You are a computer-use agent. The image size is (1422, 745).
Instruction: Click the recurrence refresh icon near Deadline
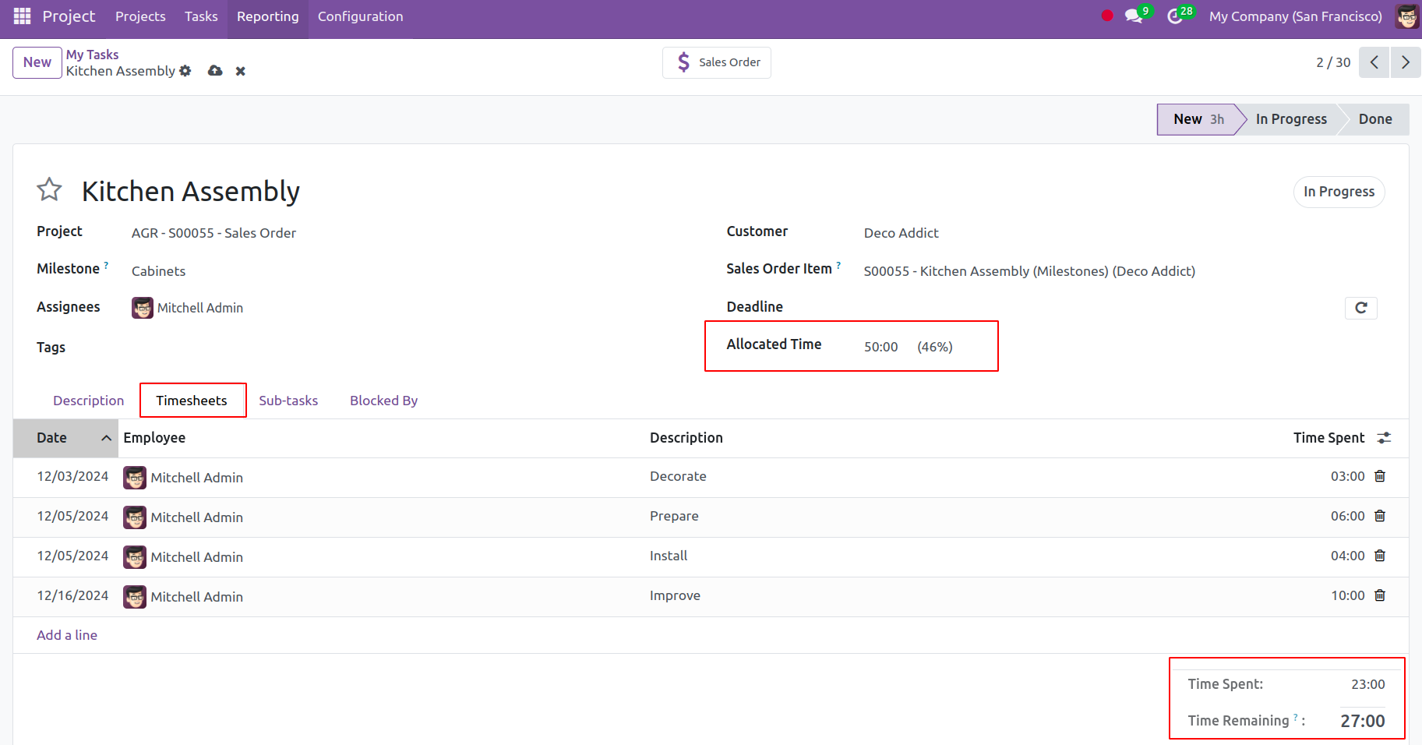tap(1361, 308)
